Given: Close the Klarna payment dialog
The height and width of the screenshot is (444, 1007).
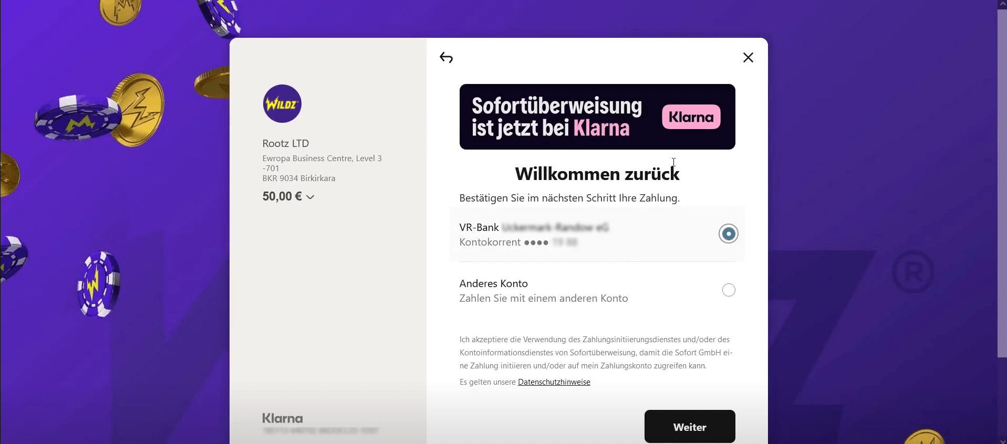Looking at the screenshot, I should point(748,58).
